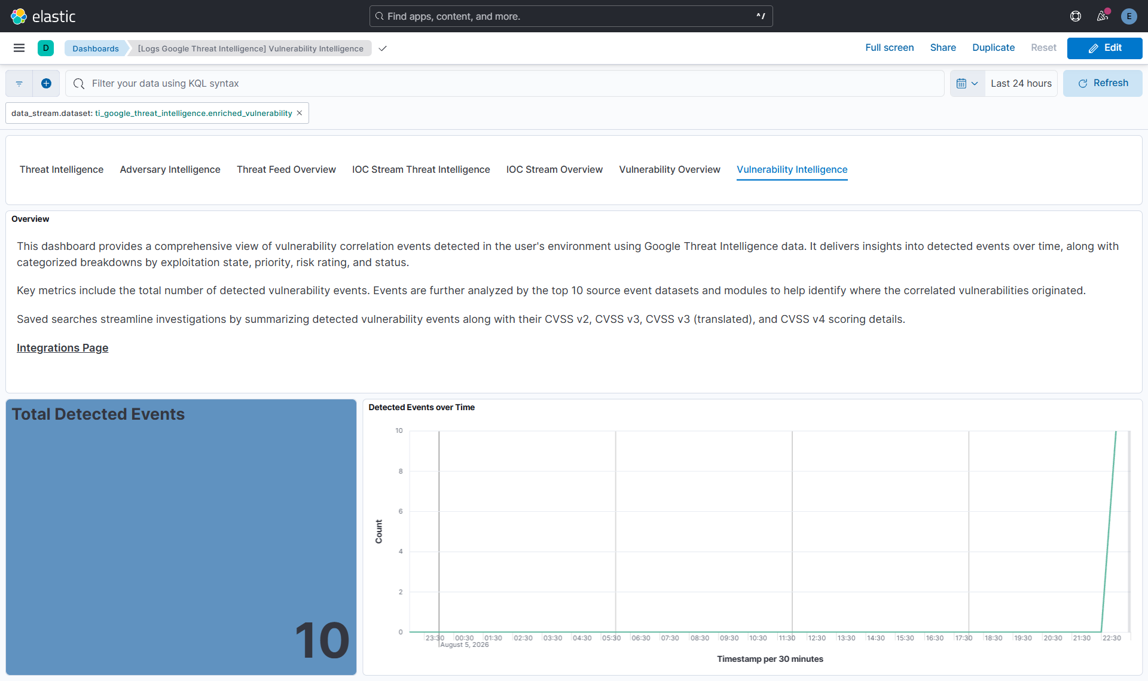Duplicate this dashboard

click(x=993, y=48)
